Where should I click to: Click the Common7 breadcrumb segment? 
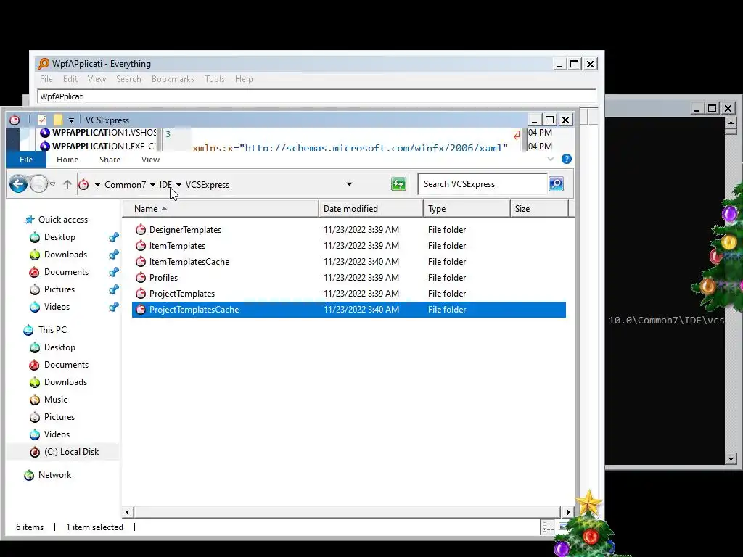(125, 185)
